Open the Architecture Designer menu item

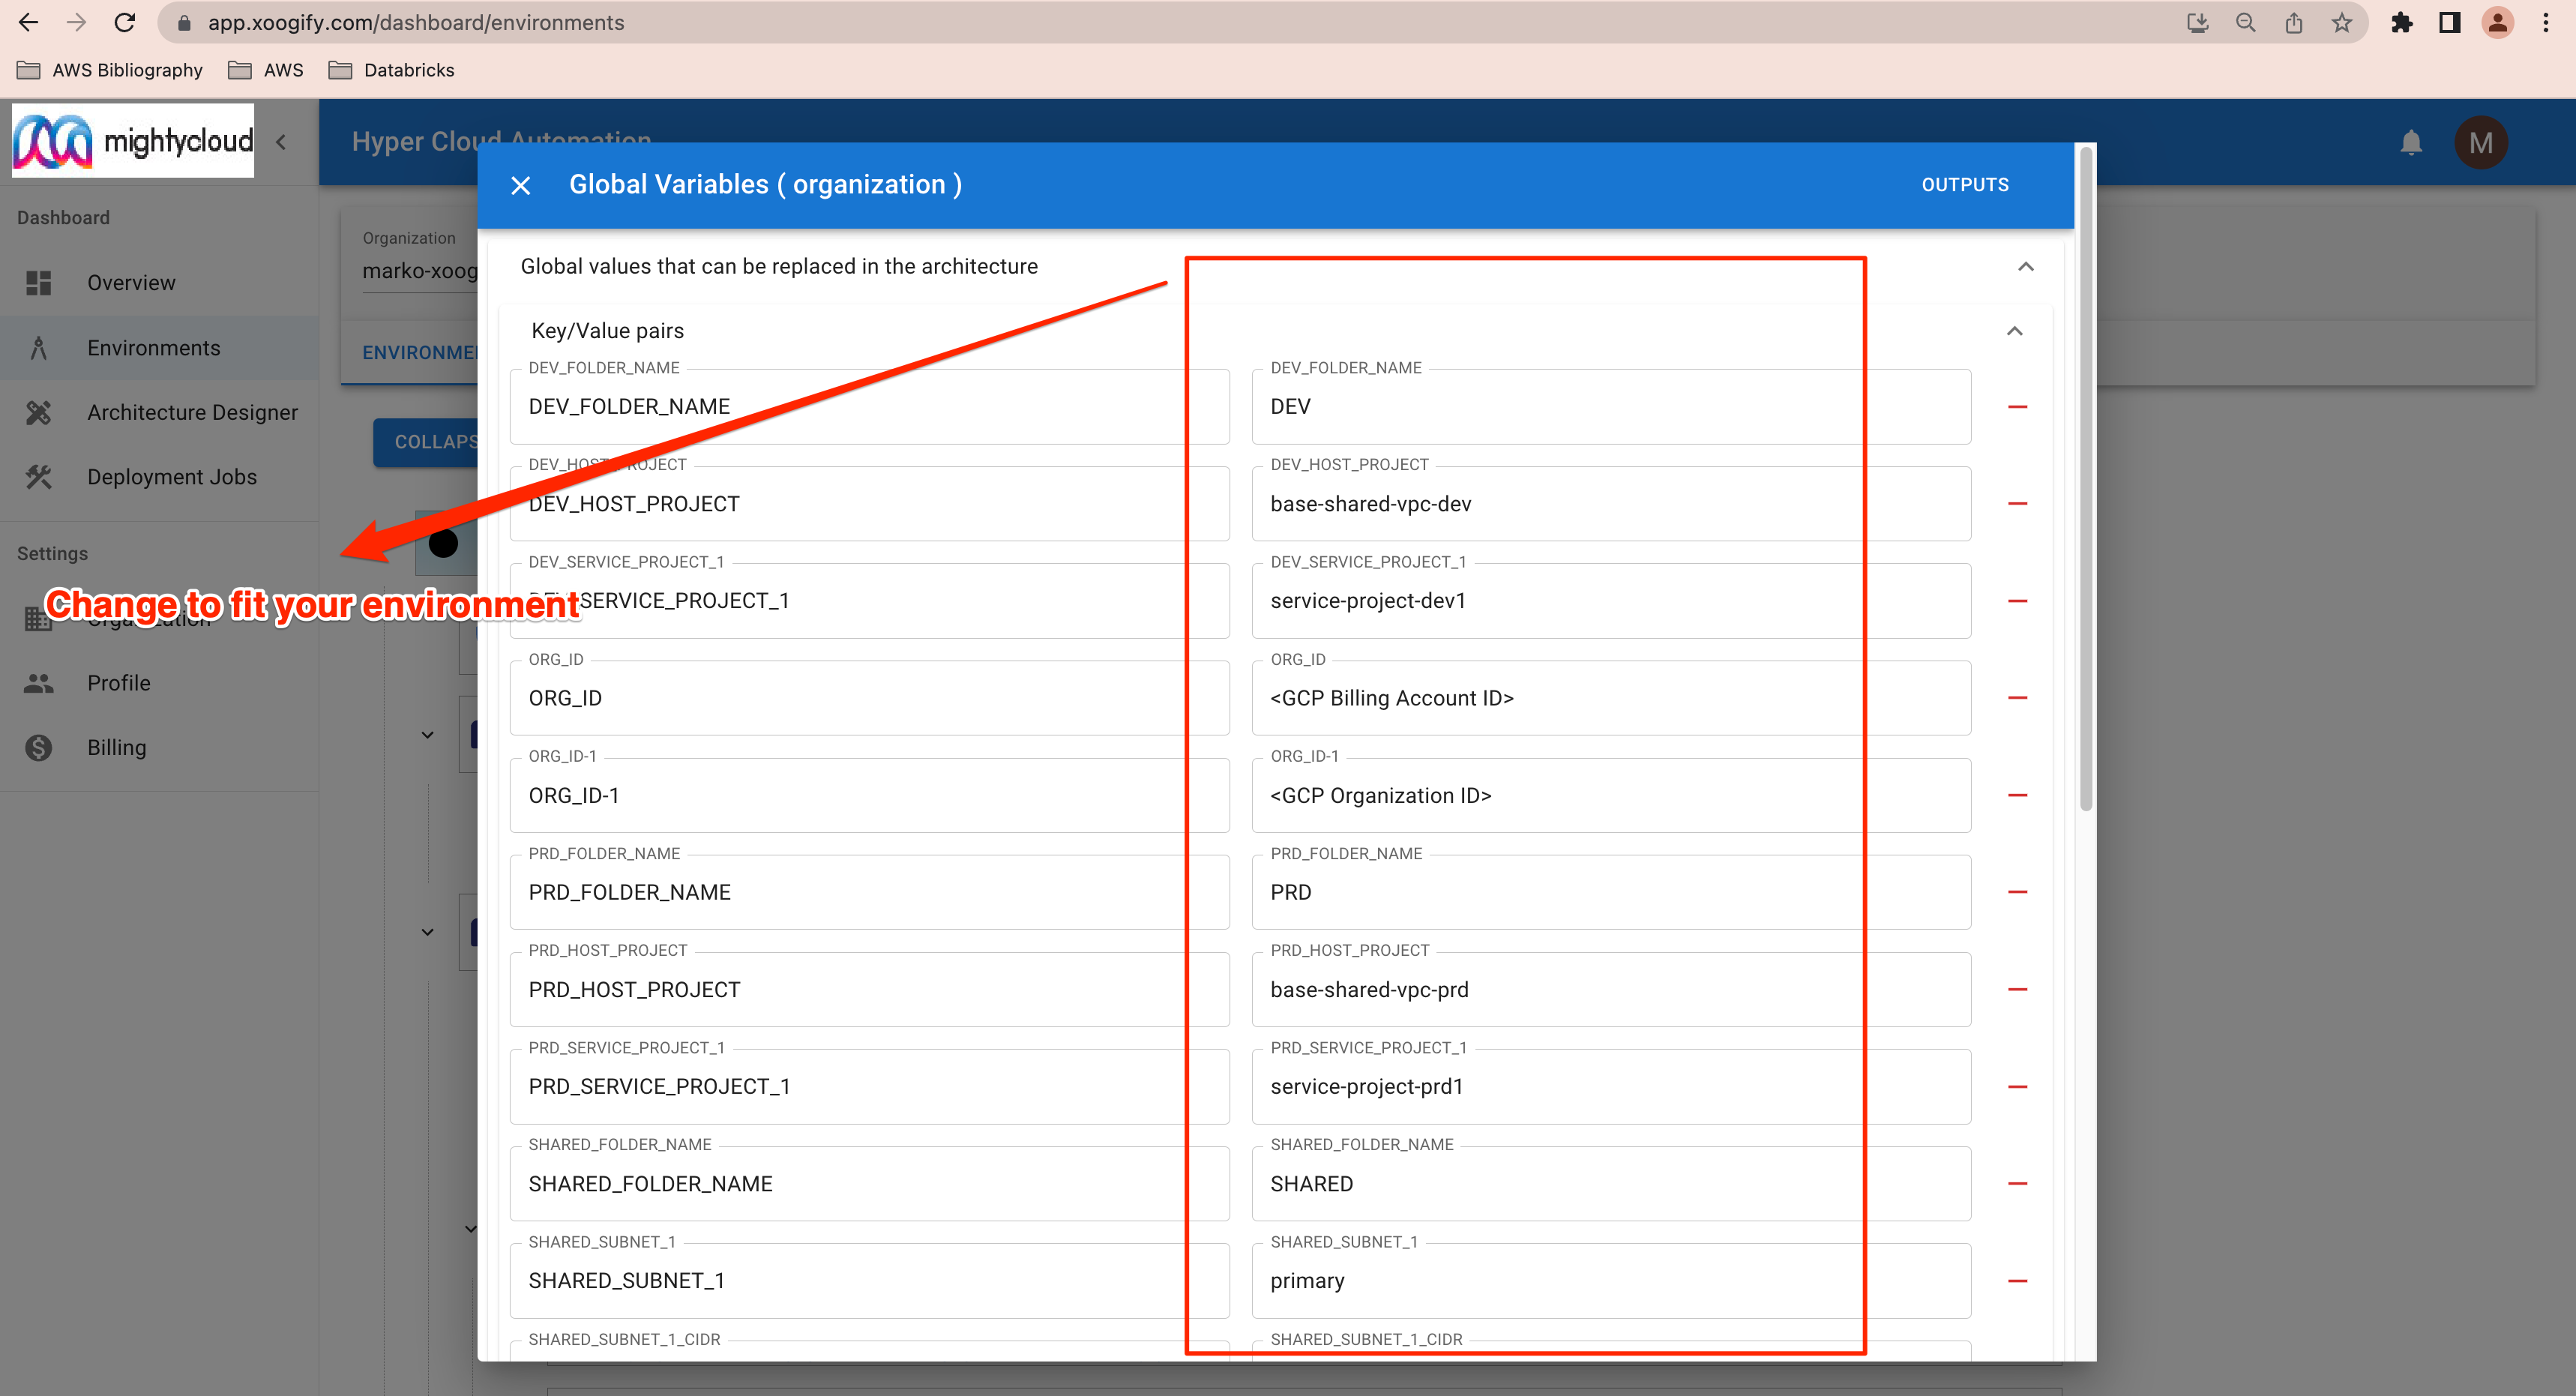pos(192,412)
